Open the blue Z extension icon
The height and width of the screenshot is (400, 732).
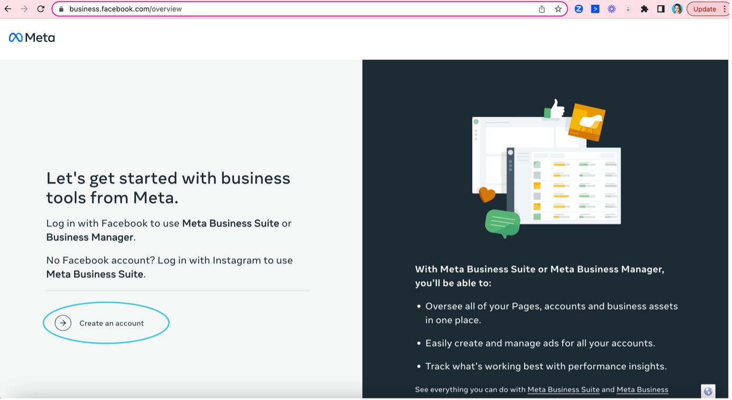(x=579, y=9)
